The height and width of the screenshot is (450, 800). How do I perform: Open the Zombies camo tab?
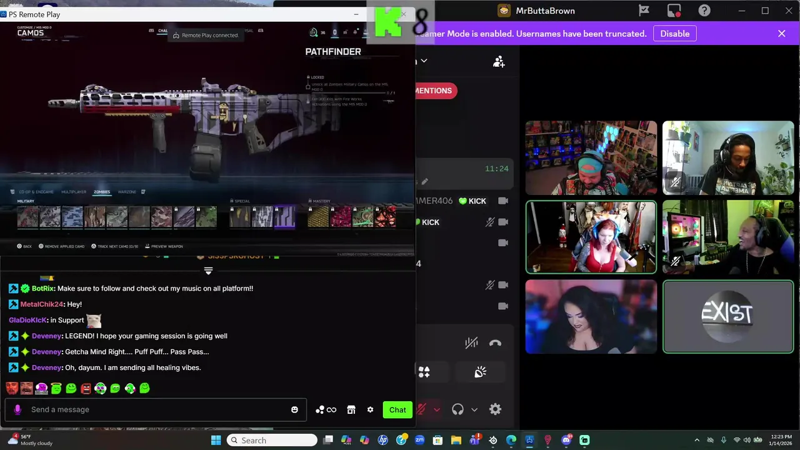pyautogui.click(x=101, y=192)
